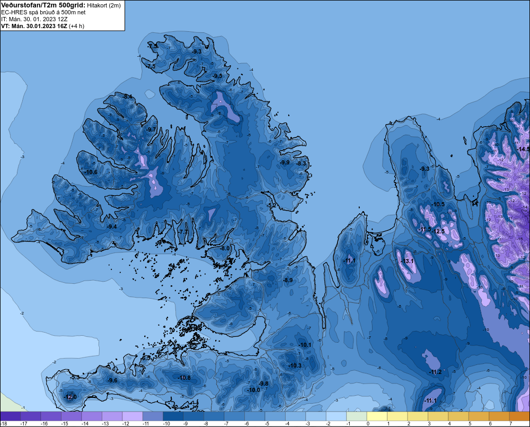This screenshot has width=530, height=427.
Task: Click the legend scale label '0'
Action: (x=368, y=424)
